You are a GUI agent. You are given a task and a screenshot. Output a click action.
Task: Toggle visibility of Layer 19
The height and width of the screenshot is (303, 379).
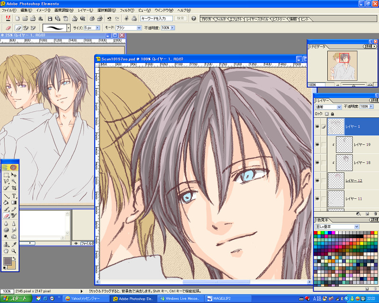point(317,144)
